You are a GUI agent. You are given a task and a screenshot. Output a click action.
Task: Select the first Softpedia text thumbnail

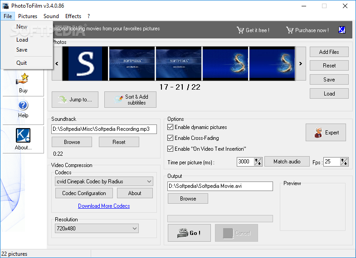(x=132, y=64)
